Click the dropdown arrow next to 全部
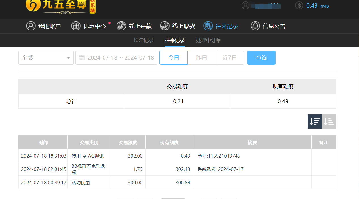Screen dimensions: 359x199 pyautogui.click(x=68, y=57)
